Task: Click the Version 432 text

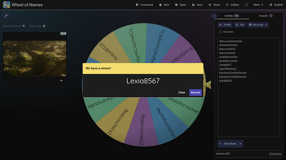Action: pyautogui.click(x=223, y=154)
